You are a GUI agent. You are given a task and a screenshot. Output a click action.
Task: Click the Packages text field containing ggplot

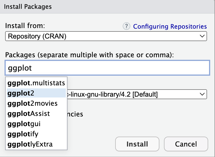pyautogui.click(x=107, y=68)
